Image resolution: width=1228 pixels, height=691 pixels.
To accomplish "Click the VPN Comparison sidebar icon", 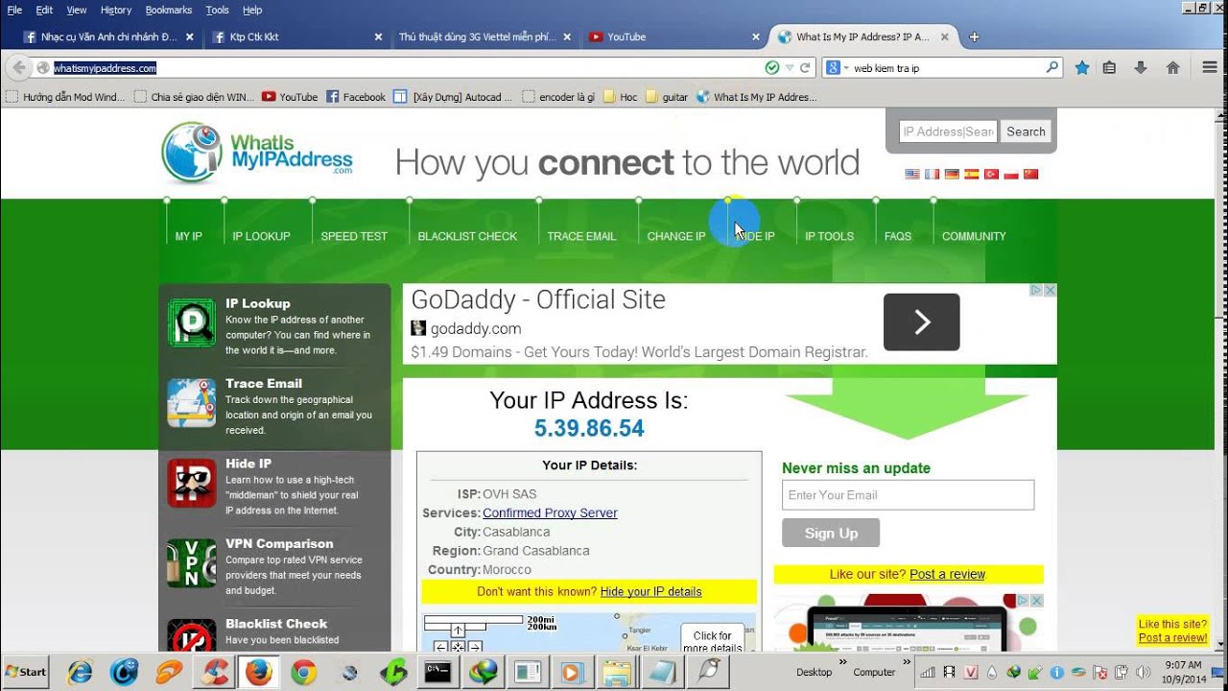I will point(192,562).
